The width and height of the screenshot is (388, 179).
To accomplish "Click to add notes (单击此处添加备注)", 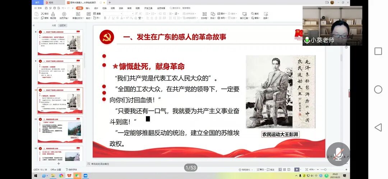I will [100, 164].
